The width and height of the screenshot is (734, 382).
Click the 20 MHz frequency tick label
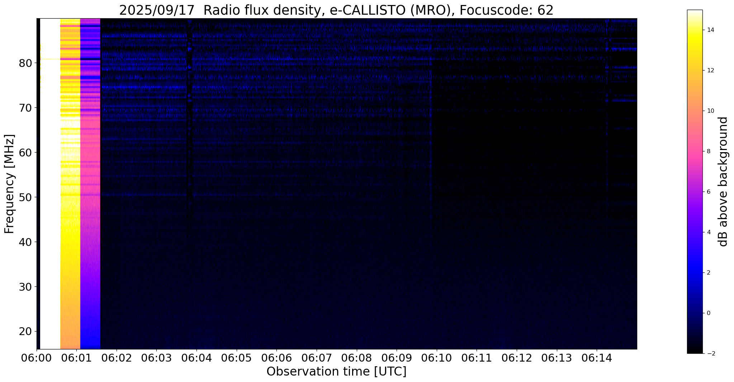point(25,332)
